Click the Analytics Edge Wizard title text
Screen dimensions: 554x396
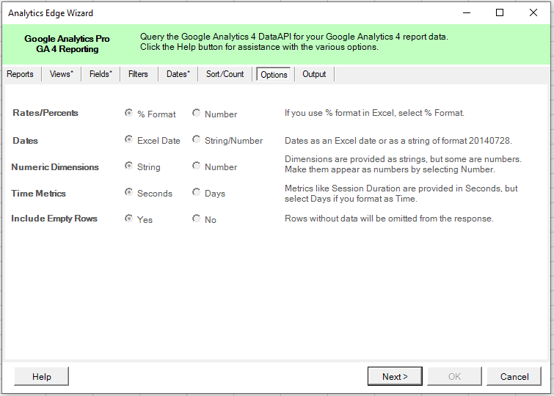[51, 13]
